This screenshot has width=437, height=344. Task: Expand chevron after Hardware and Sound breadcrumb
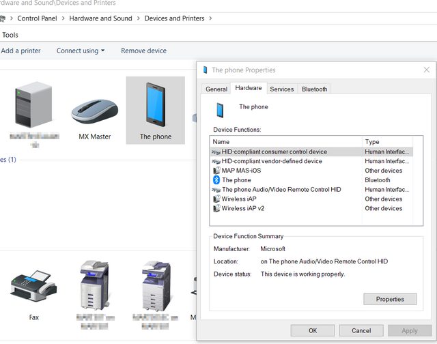click(x=138, y=18)
